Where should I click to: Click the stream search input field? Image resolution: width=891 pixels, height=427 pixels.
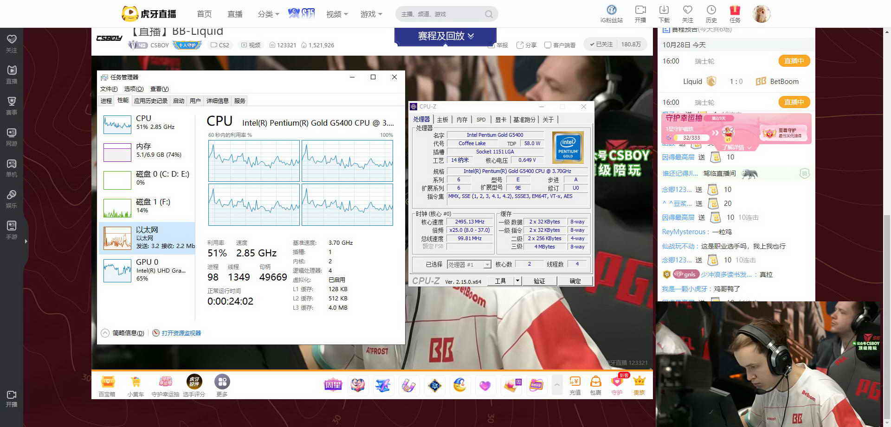[441, 14]
